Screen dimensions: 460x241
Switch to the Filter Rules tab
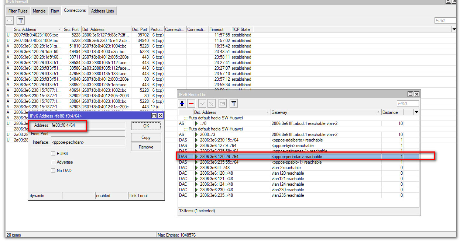pos(18,11)
